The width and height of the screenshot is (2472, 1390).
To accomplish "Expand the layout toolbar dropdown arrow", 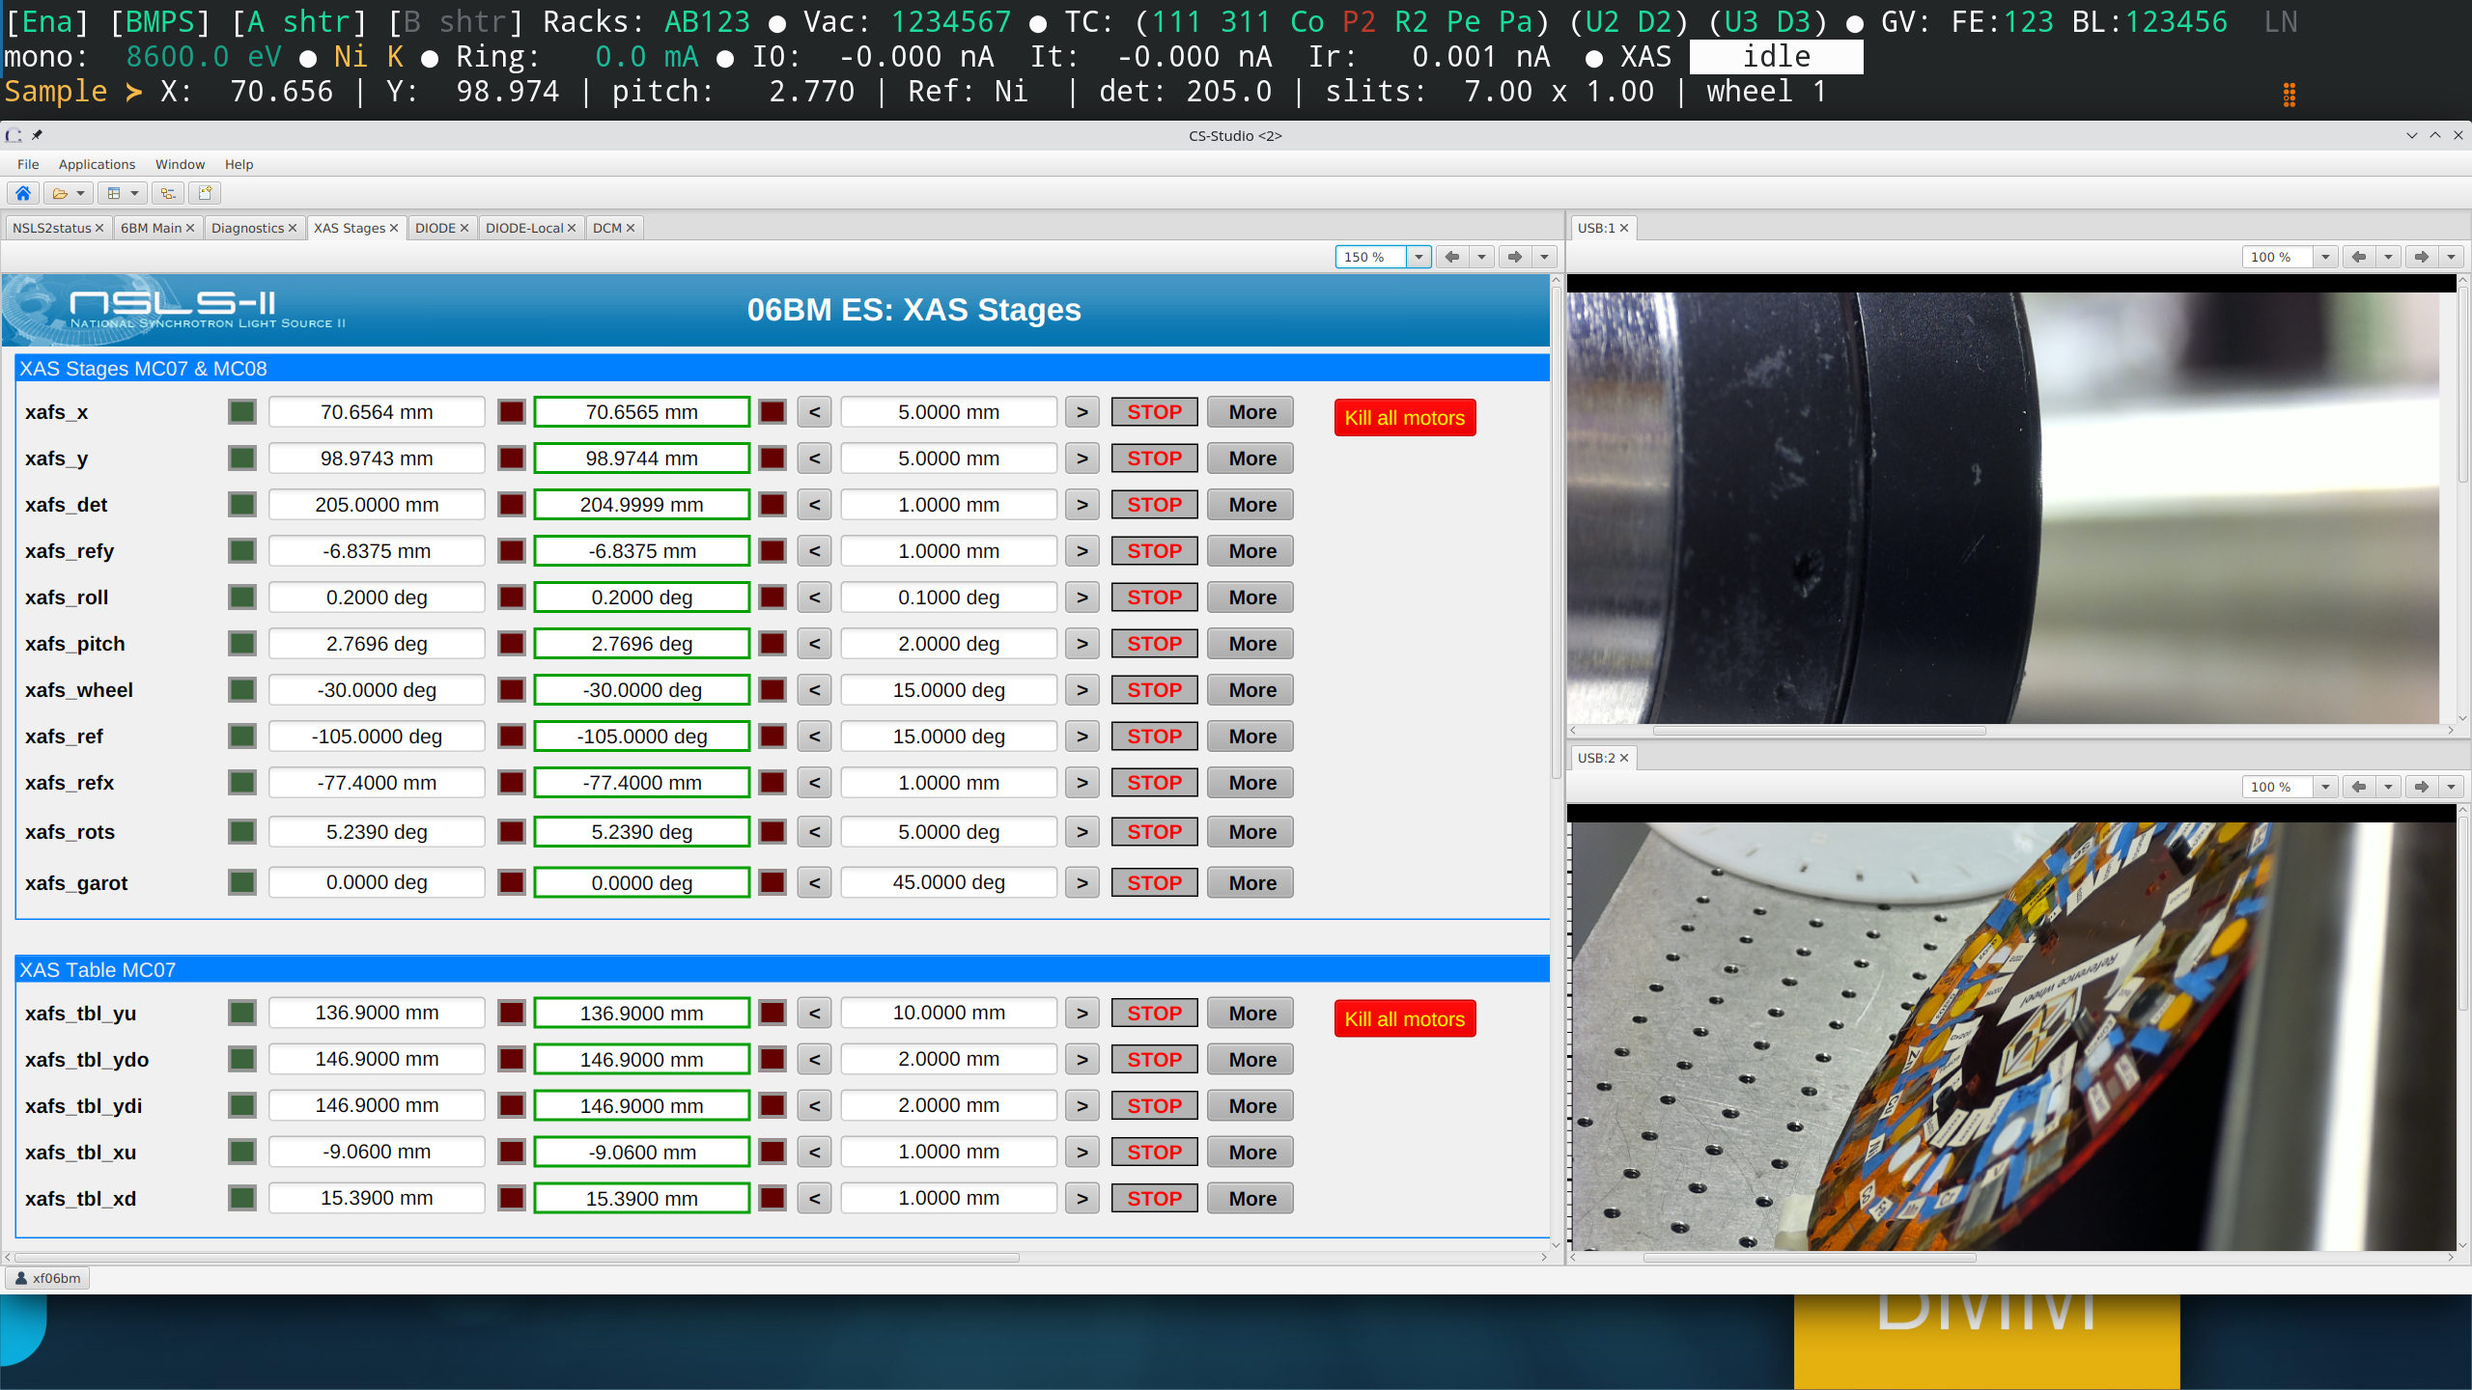I will tap(135, 194).
